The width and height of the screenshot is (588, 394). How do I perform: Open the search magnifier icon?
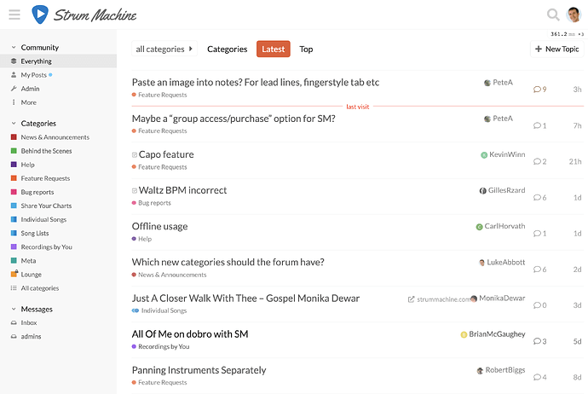[x=553, y=14]
